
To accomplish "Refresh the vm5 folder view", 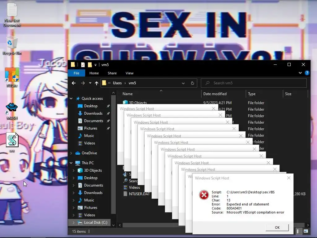I will (x=193, y=83).
